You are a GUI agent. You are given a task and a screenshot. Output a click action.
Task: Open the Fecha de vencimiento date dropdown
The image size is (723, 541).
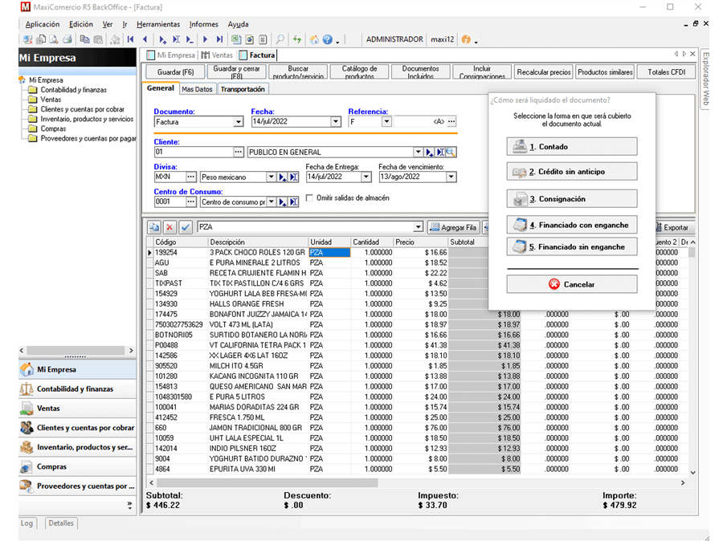point(451,177)
